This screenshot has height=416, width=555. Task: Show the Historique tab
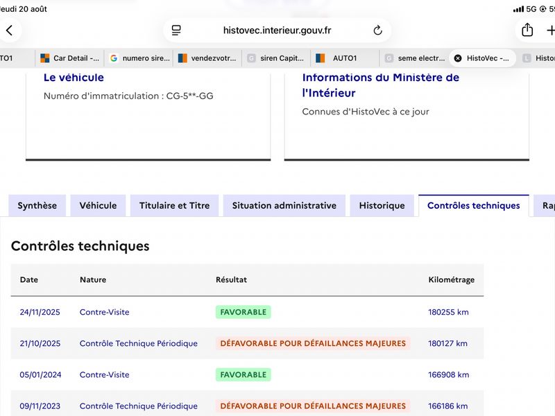coord(382,205)
